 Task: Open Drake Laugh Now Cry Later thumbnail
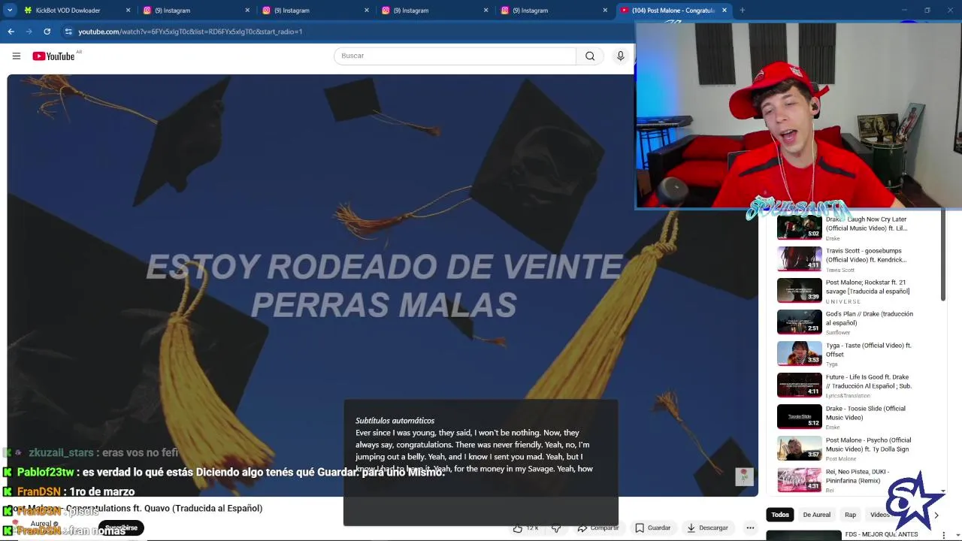[799, 228]
